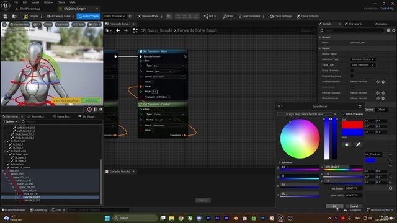The height and width of the screenshot is (223, 397).
Task: Click the step forward button under viewport
Action: pos(100,109)
